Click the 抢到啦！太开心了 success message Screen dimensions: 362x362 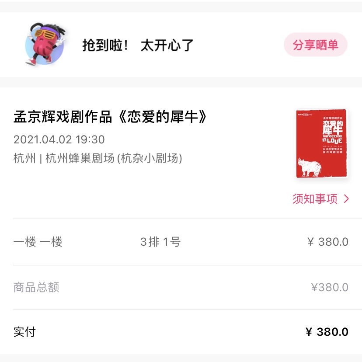point(138,45)
